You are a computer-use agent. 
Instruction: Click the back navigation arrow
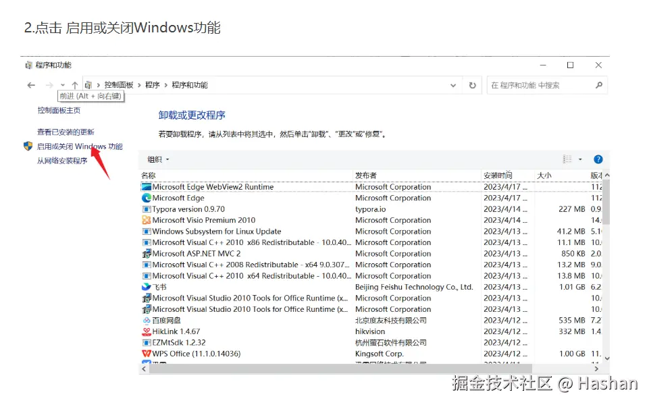[x=31, y=85]
